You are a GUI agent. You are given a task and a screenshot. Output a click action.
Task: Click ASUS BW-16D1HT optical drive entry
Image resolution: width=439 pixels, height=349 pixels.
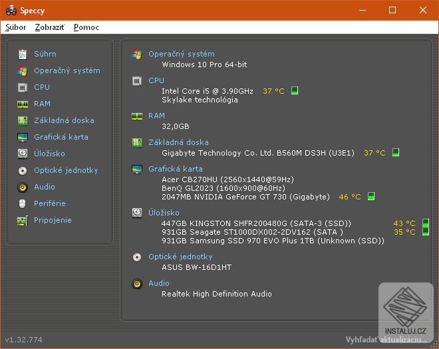(196, 267)
